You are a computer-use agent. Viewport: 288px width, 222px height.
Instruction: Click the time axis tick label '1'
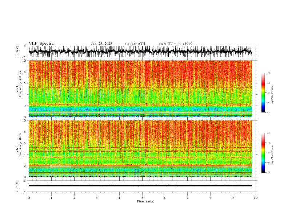click(51, 198)
